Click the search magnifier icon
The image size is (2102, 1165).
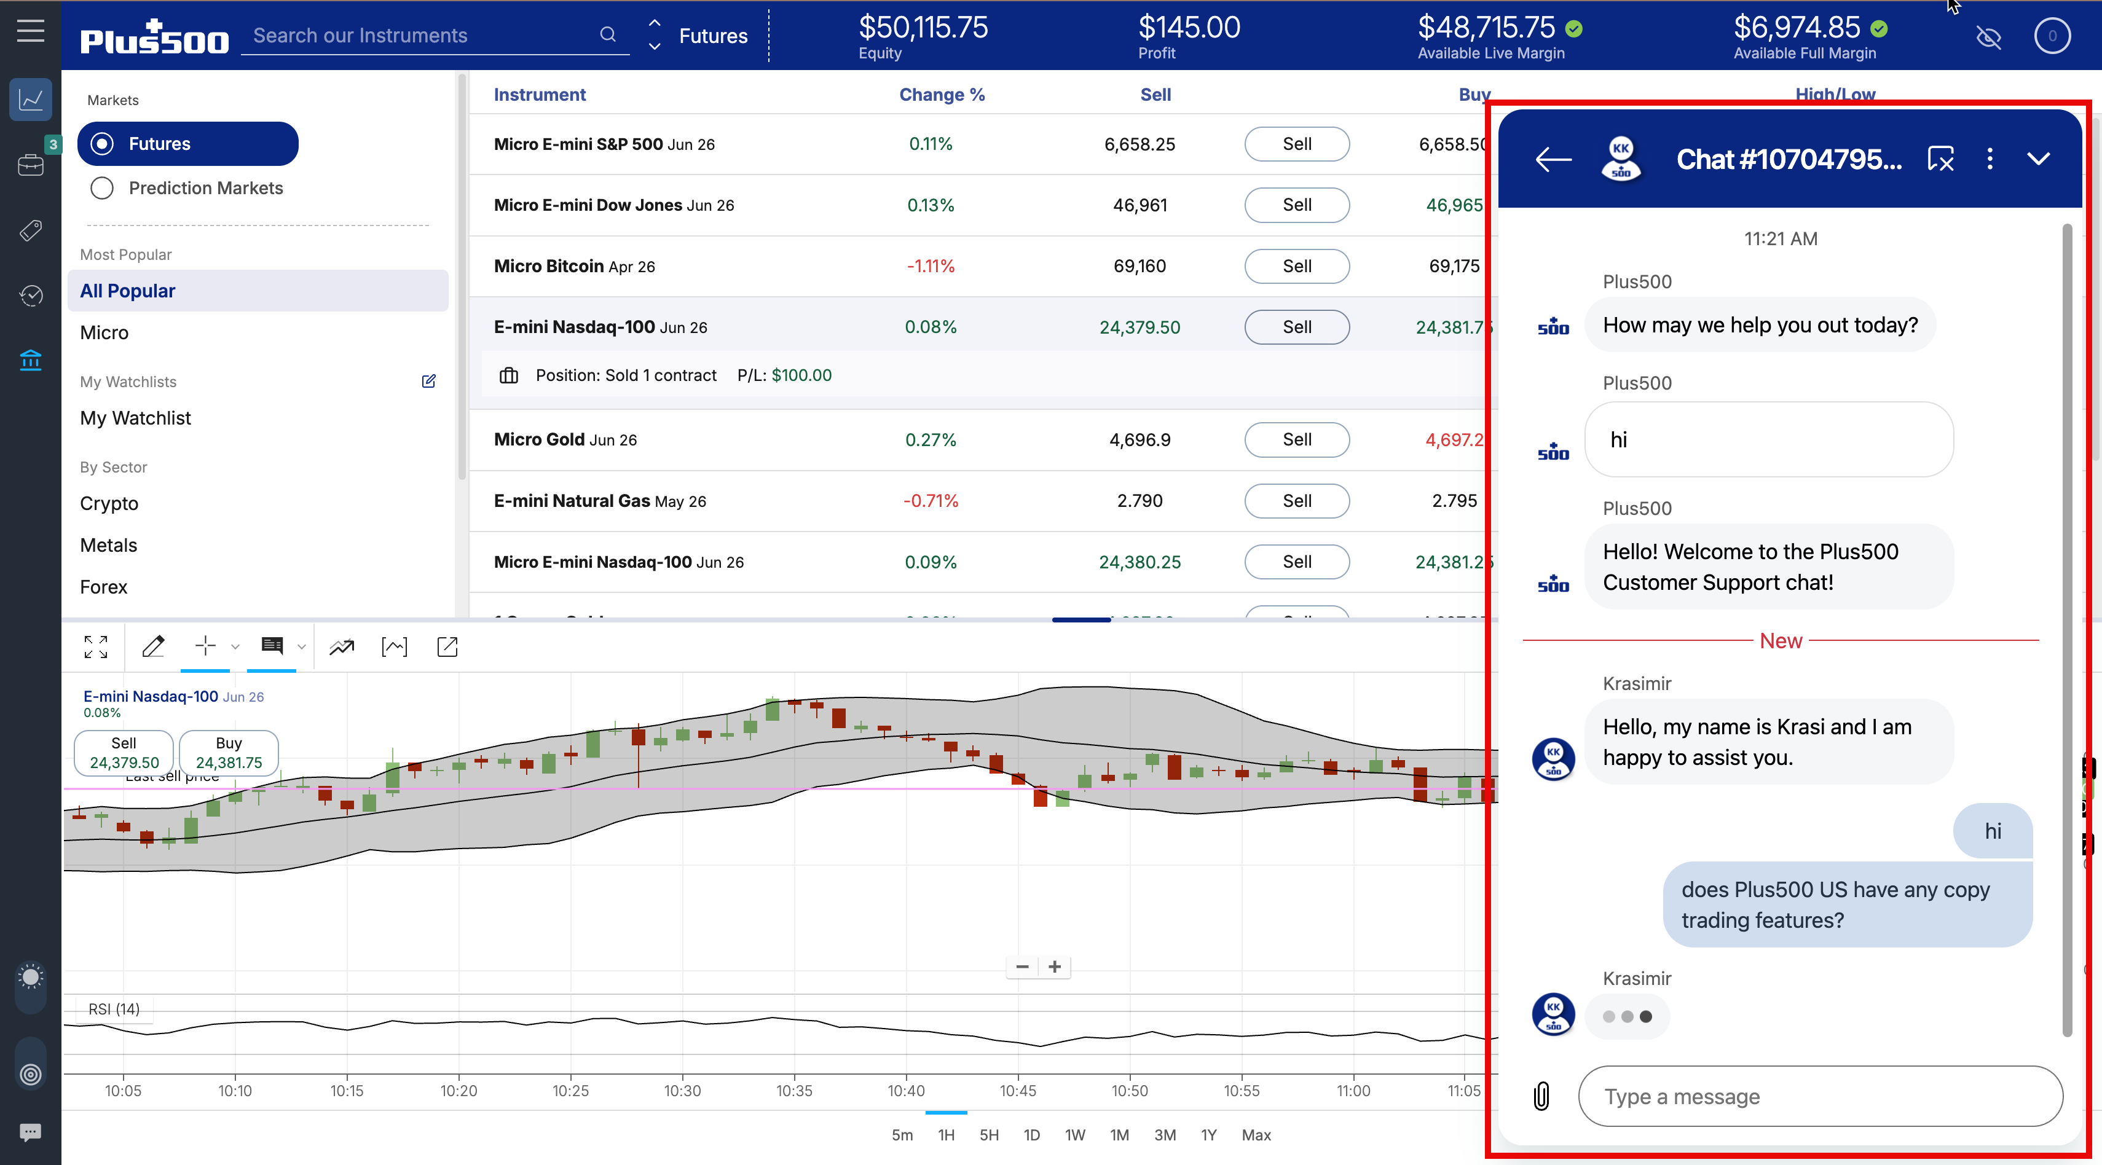(x=608, y=34)
